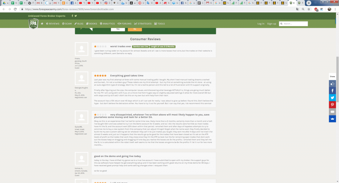Share page via Twitter sidebar icon

(332, 97)
